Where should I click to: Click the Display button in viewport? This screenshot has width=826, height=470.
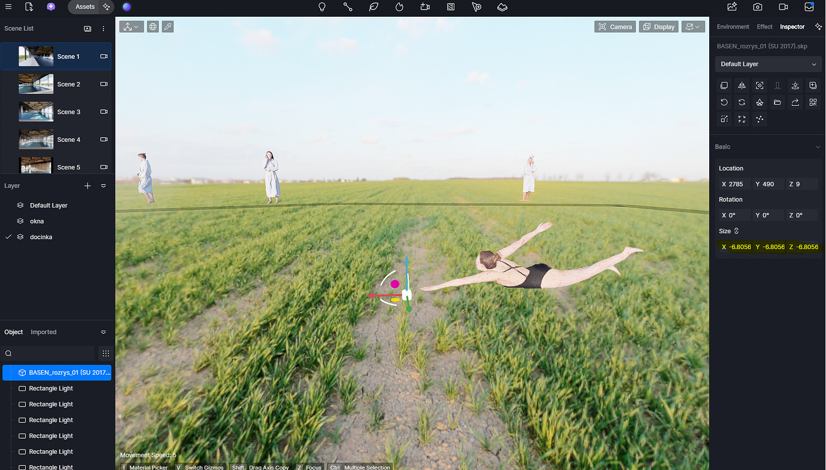click(x=658, y=26)
